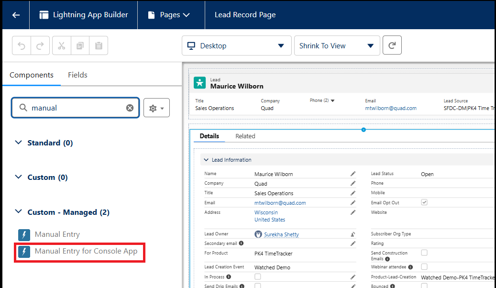496x288 pixels.
Task: Open the Phone (2) dropdown
Action: coord(332,100)
